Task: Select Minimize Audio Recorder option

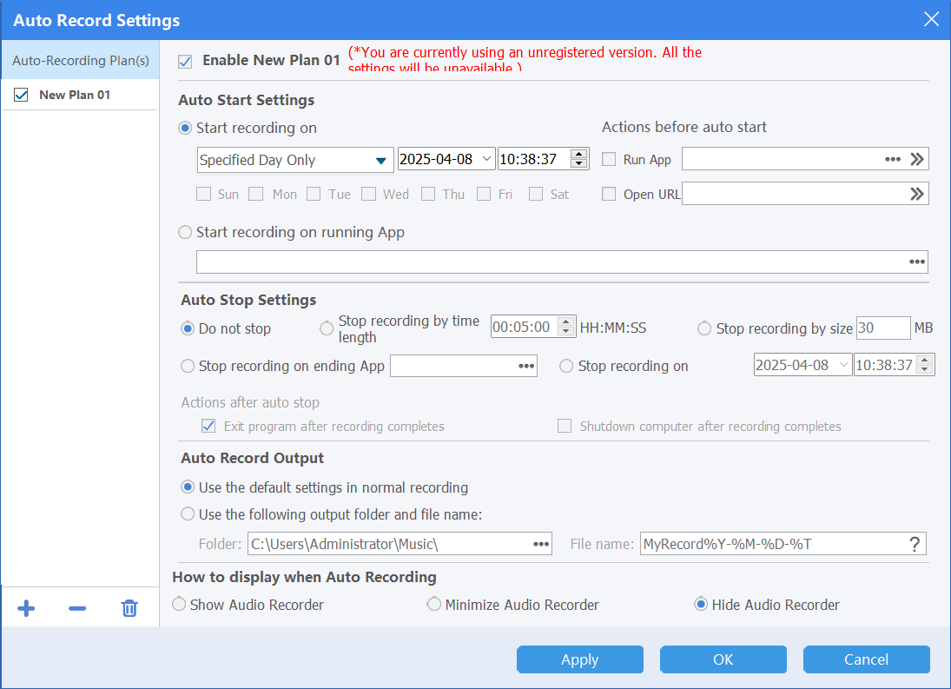Action: 433,604
